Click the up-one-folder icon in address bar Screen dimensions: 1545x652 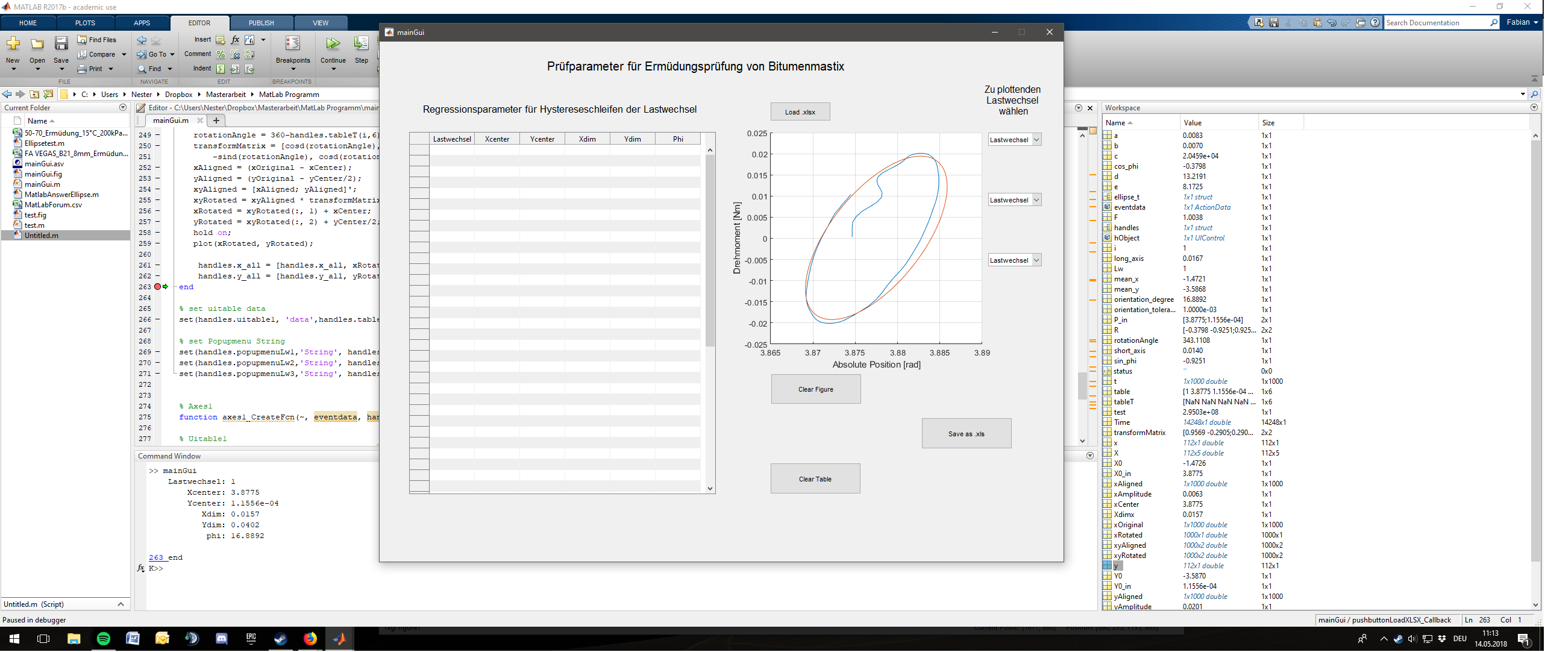coord(35,95)
